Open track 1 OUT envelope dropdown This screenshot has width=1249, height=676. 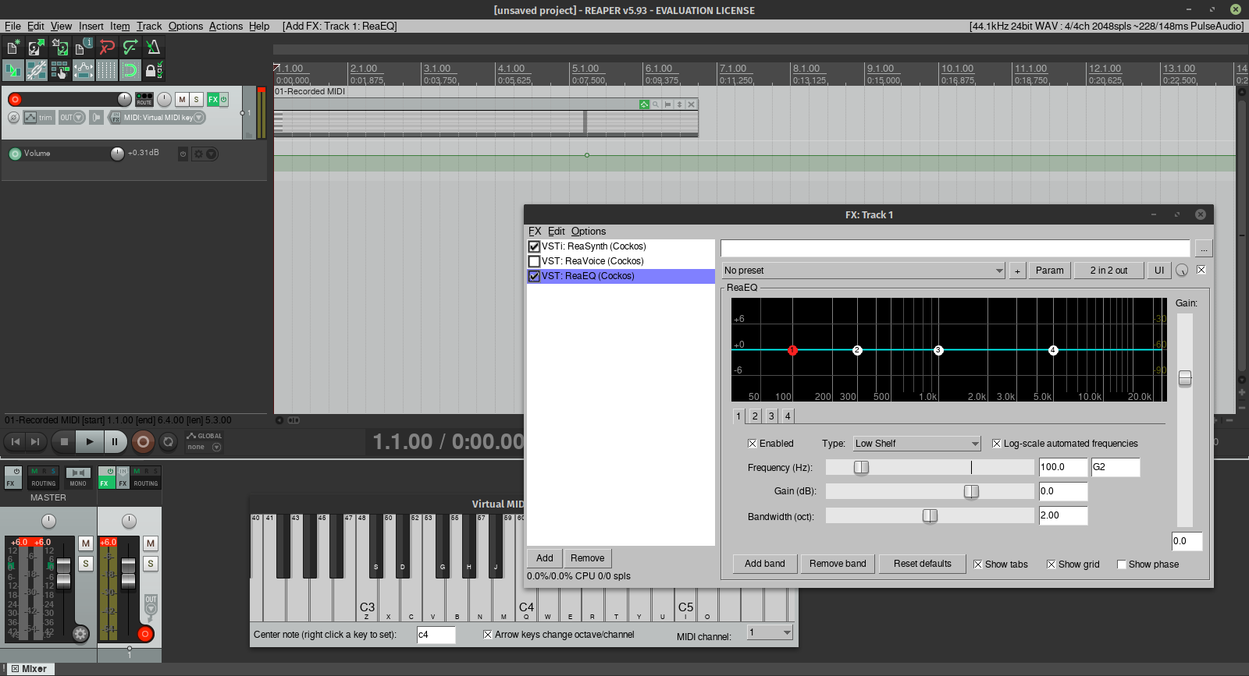(72, 118)
